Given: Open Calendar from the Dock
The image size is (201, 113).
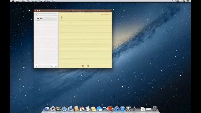Looking at the screenshot, I should (x=82, y=109).
